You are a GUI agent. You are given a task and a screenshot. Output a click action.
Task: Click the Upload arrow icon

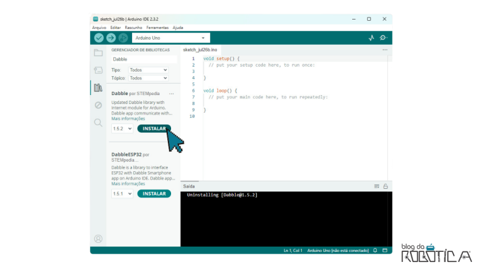[x=111, y=38]
